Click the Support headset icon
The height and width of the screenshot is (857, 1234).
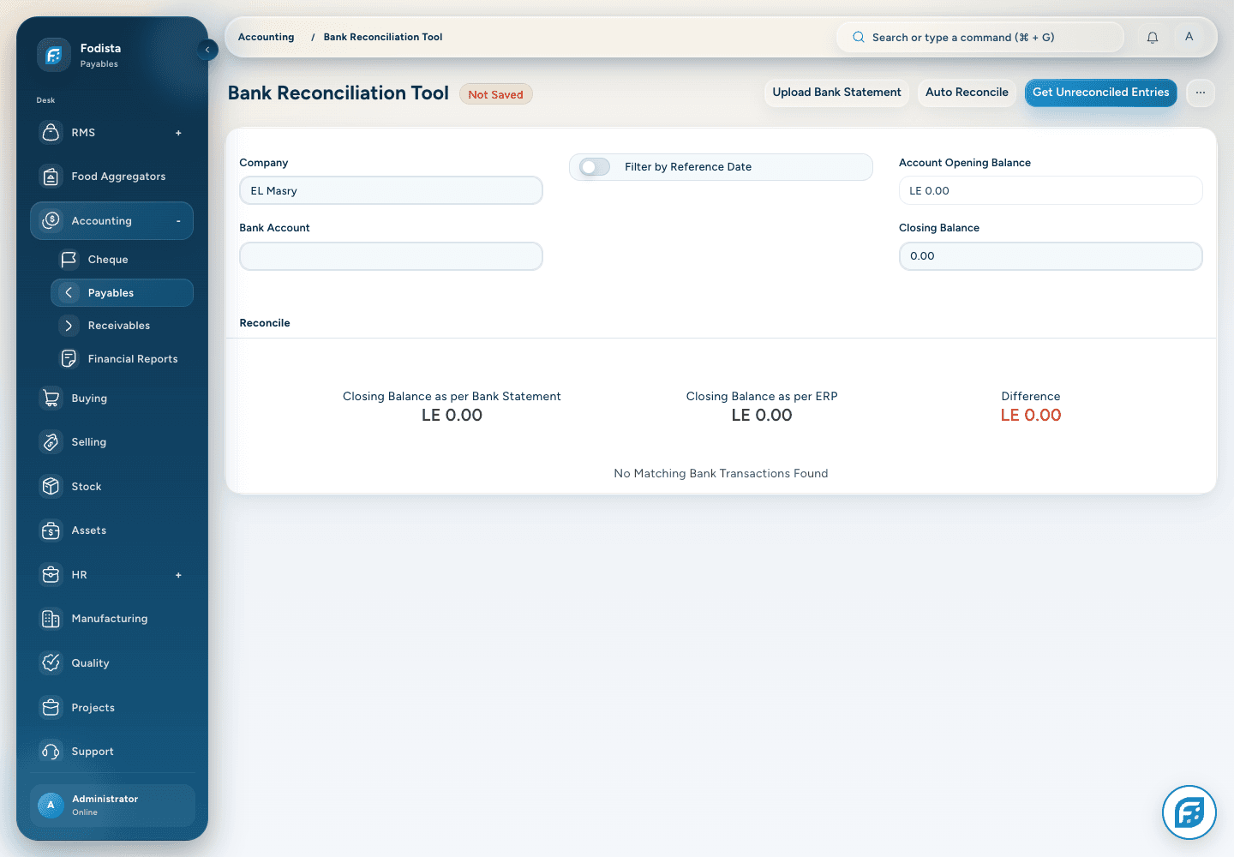pos(51,752)
